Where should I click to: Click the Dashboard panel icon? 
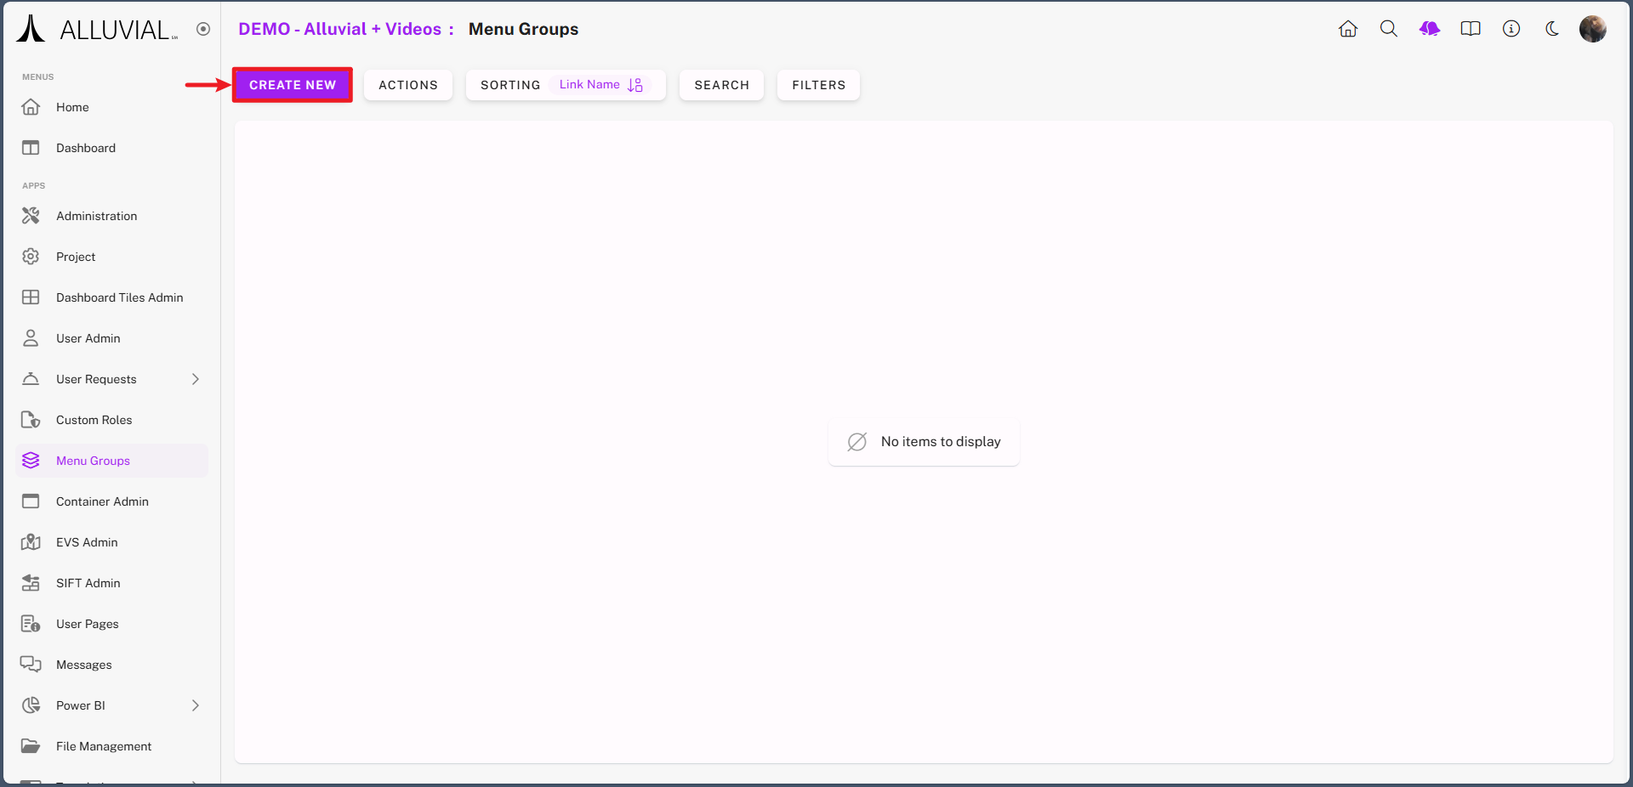click(x=31, y=148)
